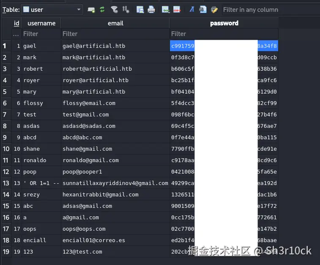
Task: Sort by the password column header
Action: [x=224, y=23]
